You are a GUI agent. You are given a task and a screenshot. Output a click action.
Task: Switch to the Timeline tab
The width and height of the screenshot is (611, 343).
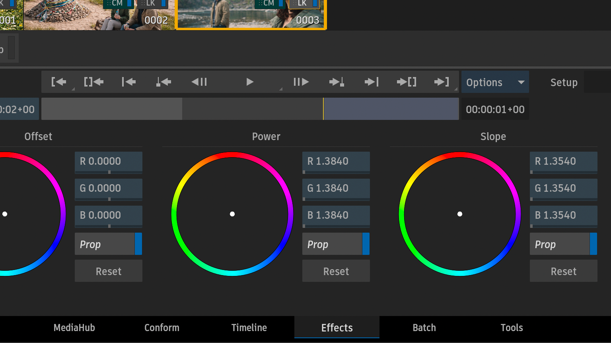coord(249,328)
